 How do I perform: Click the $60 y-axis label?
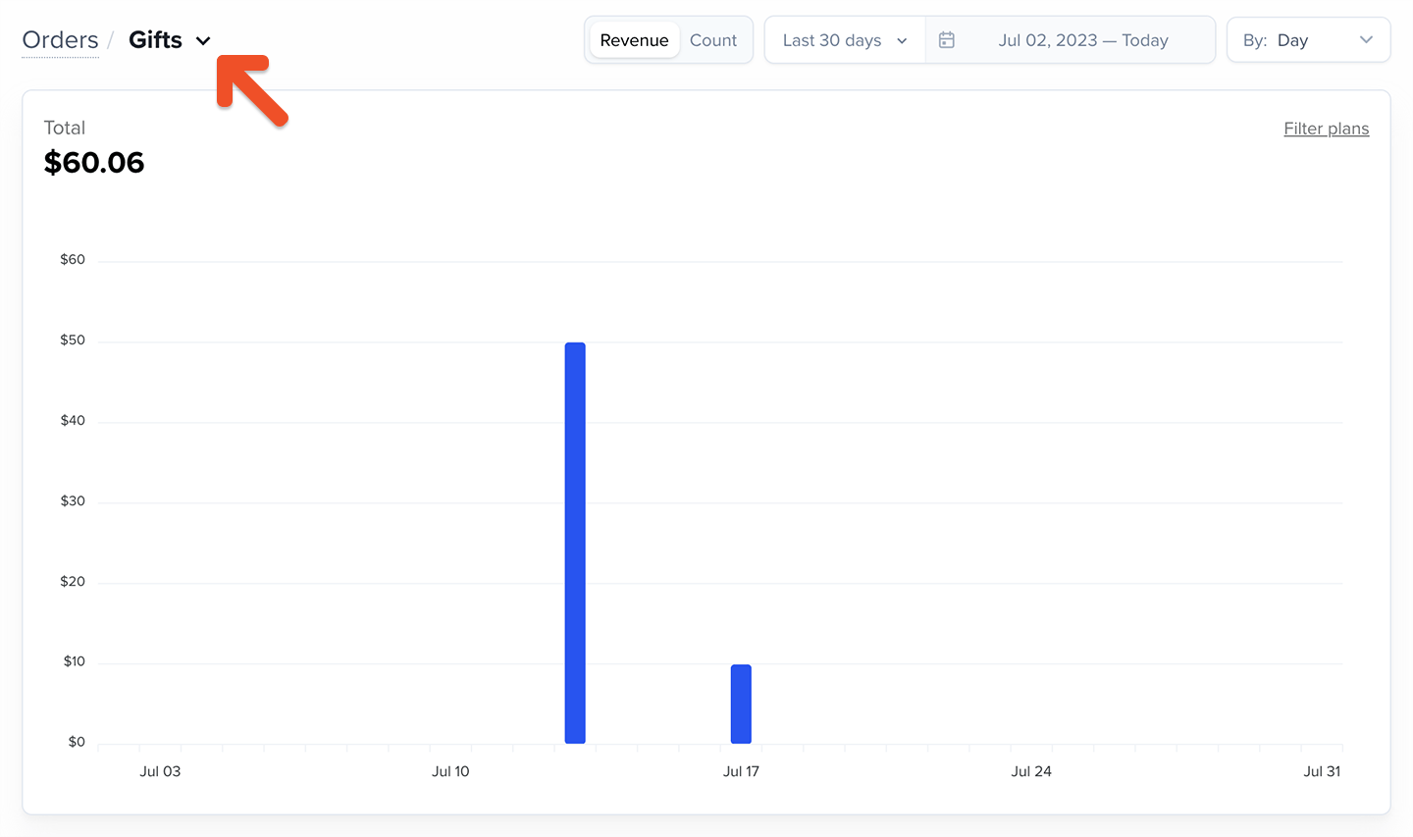73,260
